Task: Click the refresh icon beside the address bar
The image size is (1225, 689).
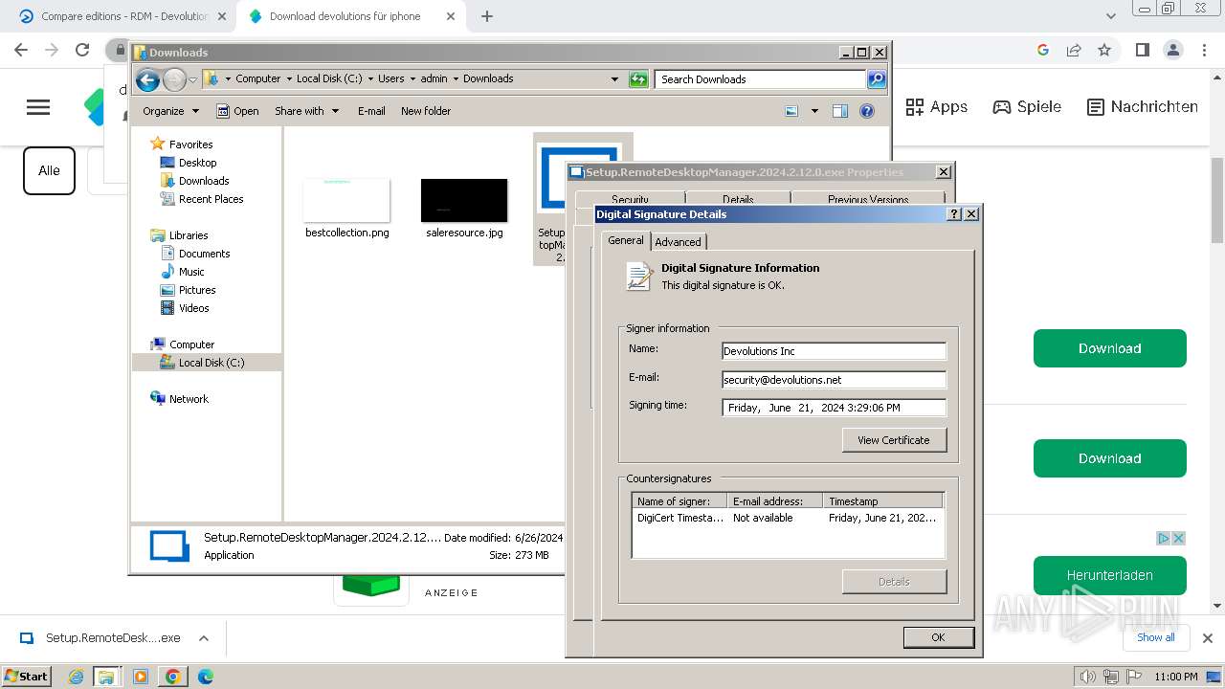Action: click(x=638, y=79)
